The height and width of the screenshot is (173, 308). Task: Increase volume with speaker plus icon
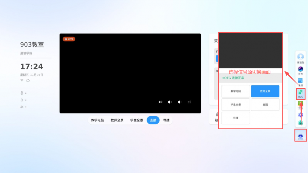[x=170, y=102]
